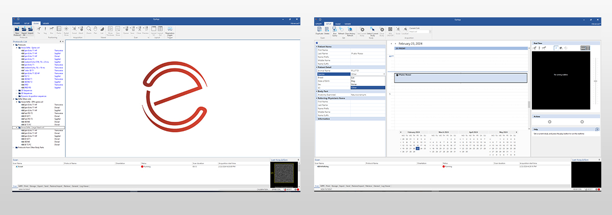Select Pluto Rossi appointment in calendar
612x215 pixels.
tap(460, 78)
